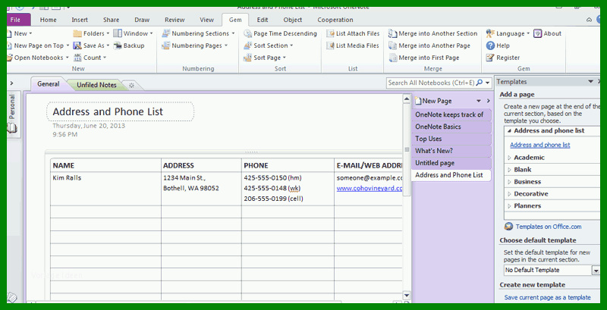Screen dimensions: 607x310
Task: Open the OneNote Basics page
Action: (x=451, y=127)
